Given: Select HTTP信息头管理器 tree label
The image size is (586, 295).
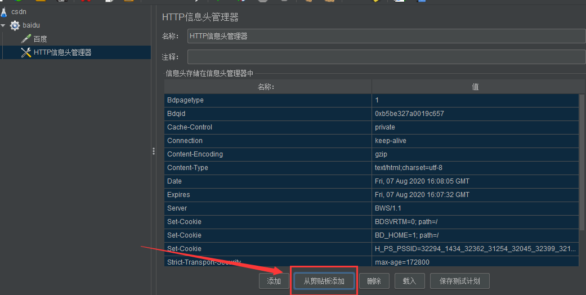Looking at the screenshot, I should point(62,52).
